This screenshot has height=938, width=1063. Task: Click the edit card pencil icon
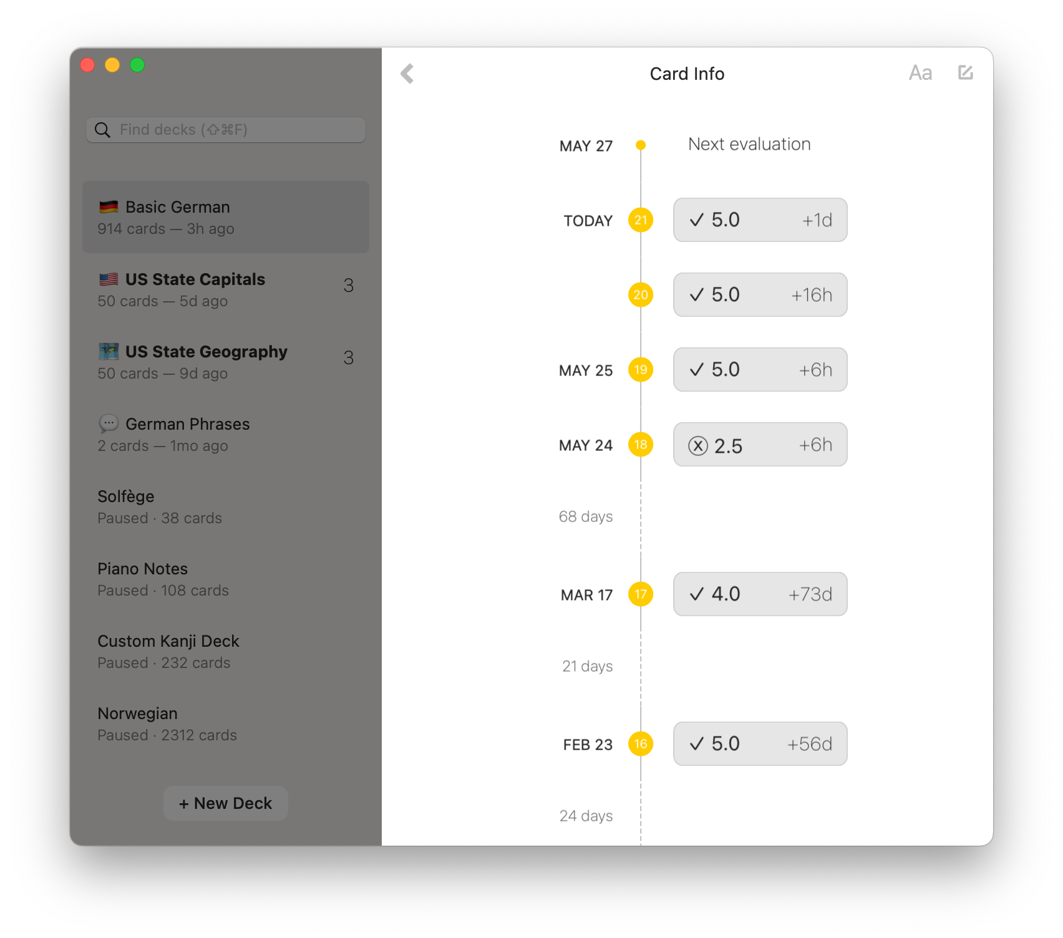[x=965, y=73]
